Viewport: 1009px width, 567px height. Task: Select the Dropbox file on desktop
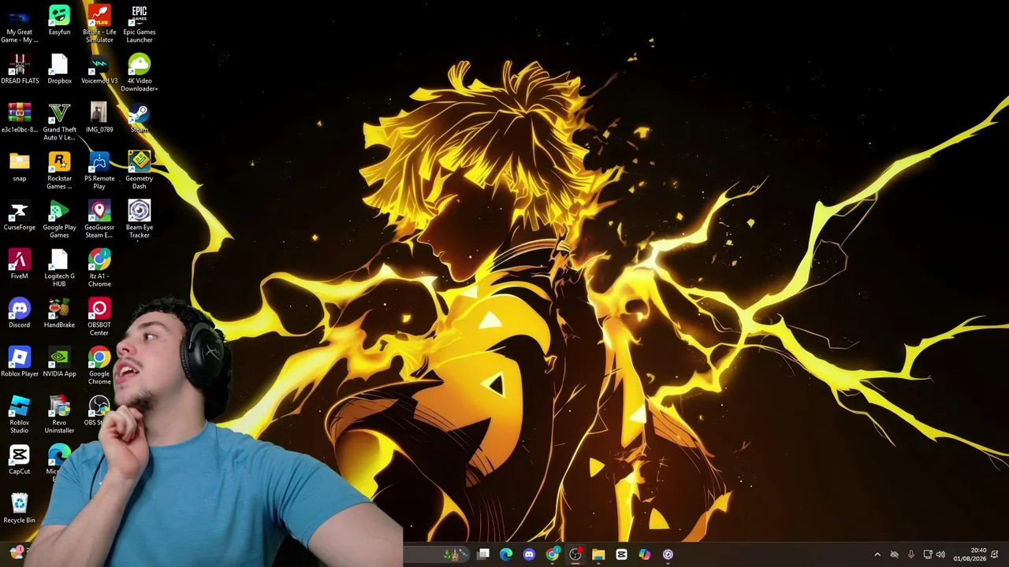pyautogui.click(x=59, y=69)
